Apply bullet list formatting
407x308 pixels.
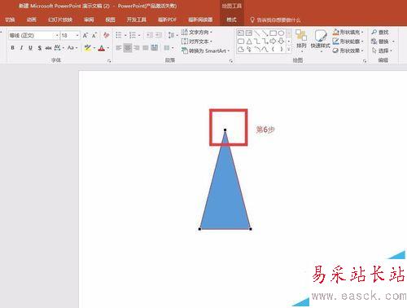[119, 35]
